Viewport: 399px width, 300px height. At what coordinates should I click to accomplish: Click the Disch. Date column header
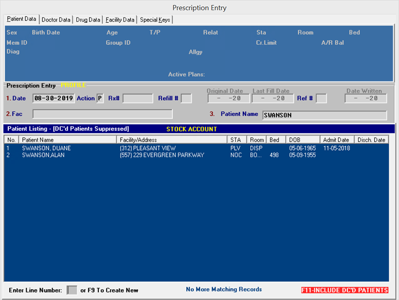click(x=371, y=140)
